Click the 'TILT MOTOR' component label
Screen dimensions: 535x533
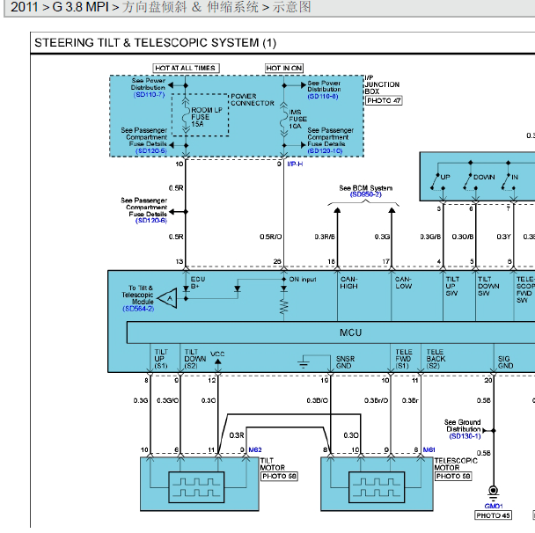(272, 464)
